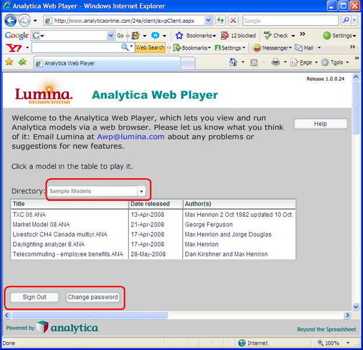Click the Change password button
The width and height of the screenshot is (363, 350).
(x=93, y=297)
